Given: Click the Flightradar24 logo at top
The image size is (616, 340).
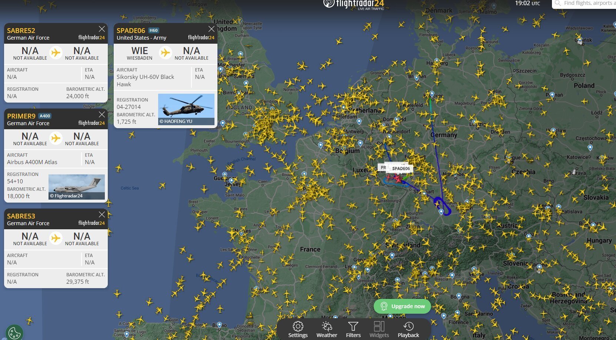Looking at the screenshot, I should point(353,4).
